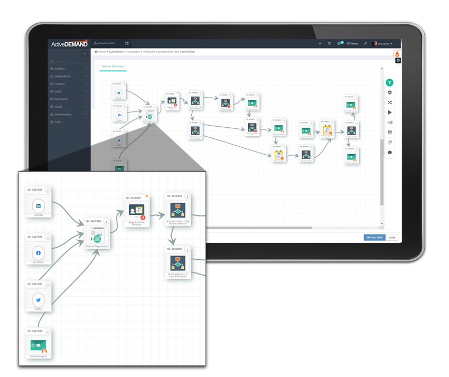Open workflow settings gear icon
This screenshot has width=449, height=377.
click(390, 92)
